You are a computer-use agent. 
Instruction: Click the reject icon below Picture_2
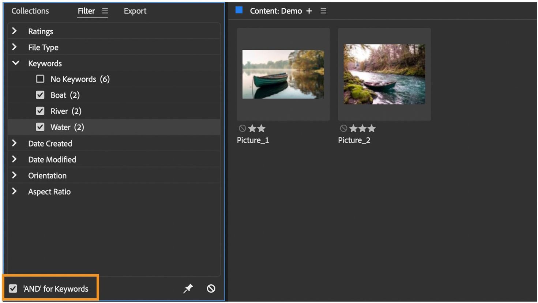(343, 128)
